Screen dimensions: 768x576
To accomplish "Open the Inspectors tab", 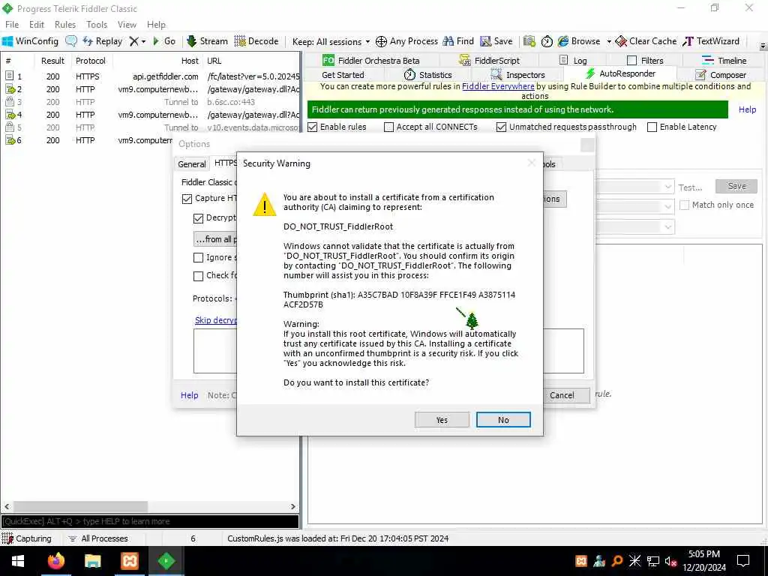I will pyautogui.click(x=517, y=75).
